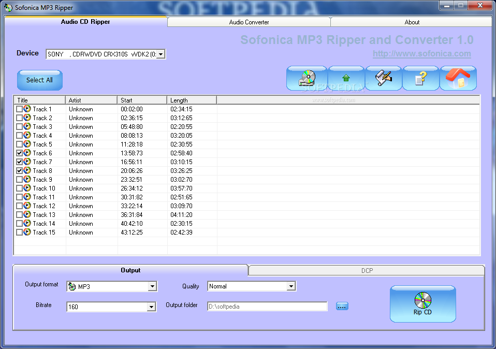This screenshot has height=349, width=496.
Task: Check the Track 15 checkbox
Action: click(x=19, y=232)
